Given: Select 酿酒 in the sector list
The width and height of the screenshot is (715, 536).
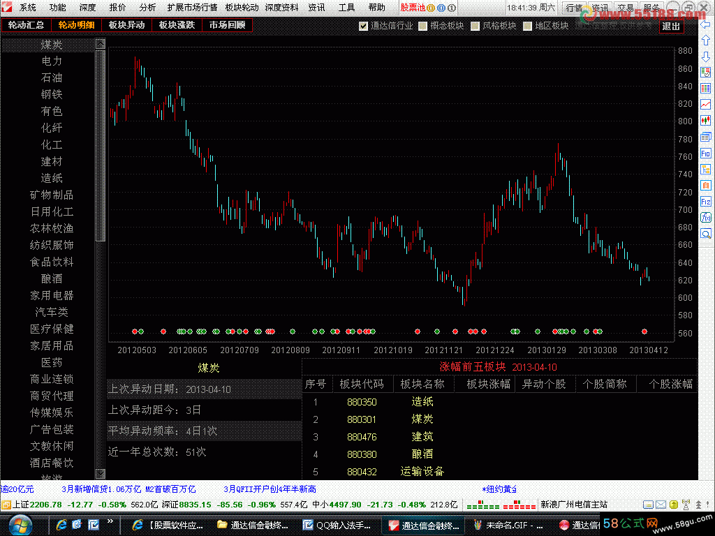Looking at the screenshot, I should tap(52, 278).
